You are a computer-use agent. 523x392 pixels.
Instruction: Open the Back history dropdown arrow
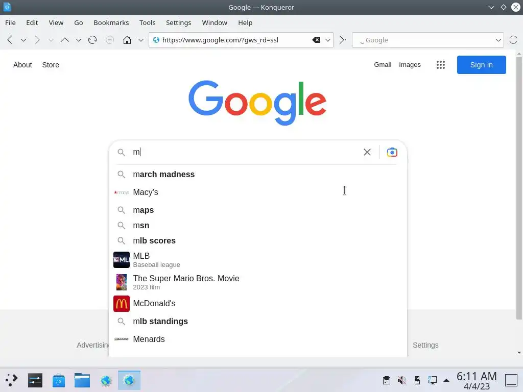23,40
